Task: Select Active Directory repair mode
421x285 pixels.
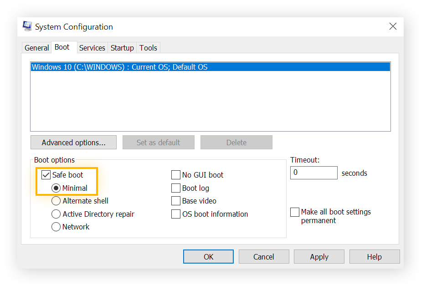Action: click(x=56, y=214)
